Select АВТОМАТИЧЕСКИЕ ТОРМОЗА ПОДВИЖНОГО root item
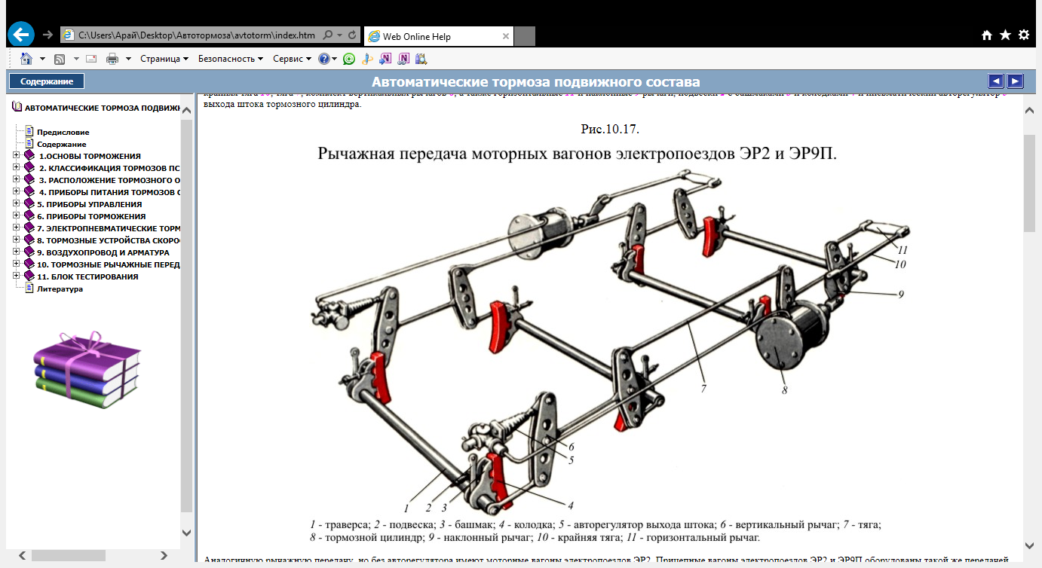 [102, 108]
